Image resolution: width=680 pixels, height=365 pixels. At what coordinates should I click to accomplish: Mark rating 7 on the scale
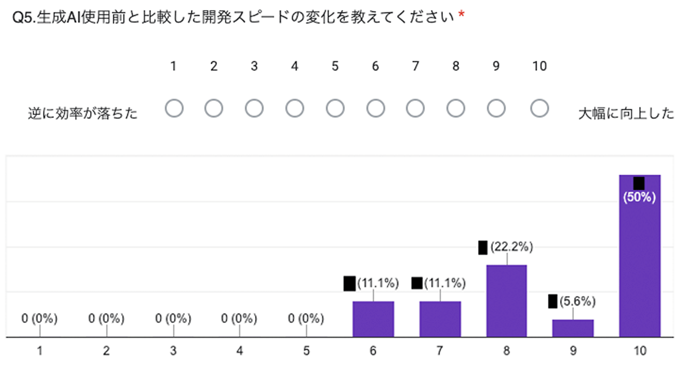click(415, 108)
